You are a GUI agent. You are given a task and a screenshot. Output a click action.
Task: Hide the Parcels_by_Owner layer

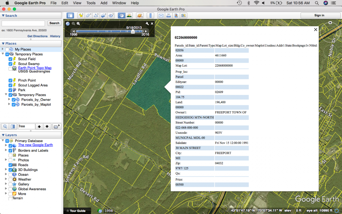click(x=13, y=100)
